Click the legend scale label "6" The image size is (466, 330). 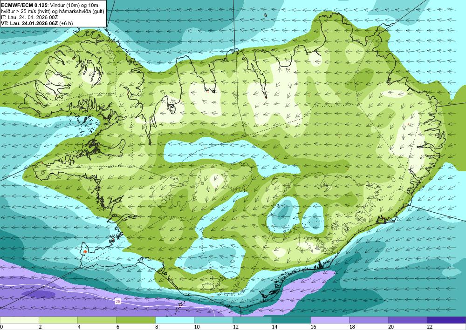click(x=118, y=327)
